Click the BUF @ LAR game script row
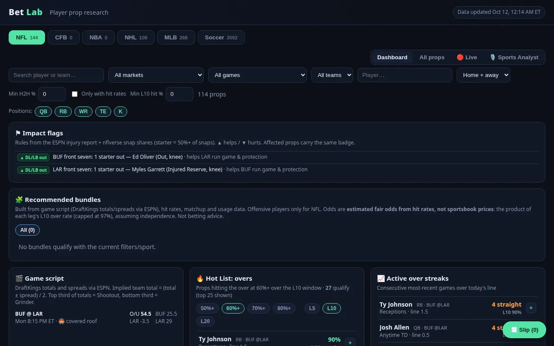The width and height of the screenshot is (554, 346). click(96, 317)
